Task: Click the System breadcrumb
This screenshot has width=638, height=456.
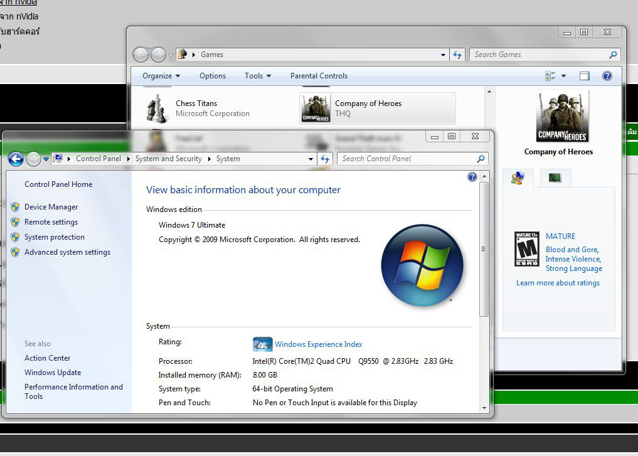Action: click(x=228, y=159)
